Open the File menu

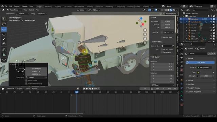(x=6, y=6)
